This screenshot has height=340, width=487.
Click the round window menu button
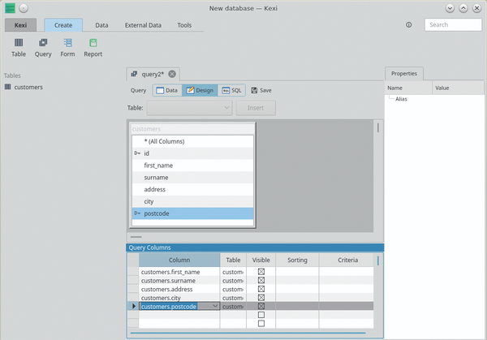24,8
